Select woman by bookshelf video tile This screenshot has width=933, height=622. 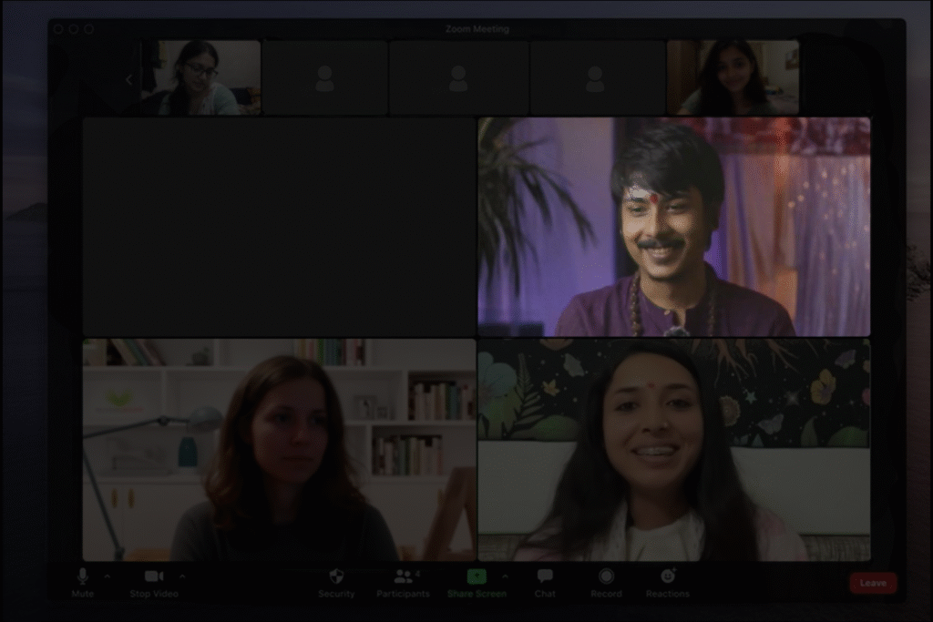(279, 450)
